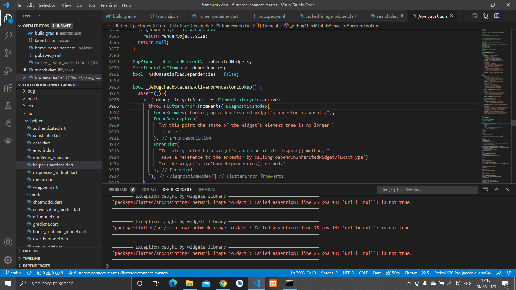Image resolution: width=516 pixels, height=290 pixels.
Task: Open authenticate.dart in helpers
Action: click(x=49, y=128)
